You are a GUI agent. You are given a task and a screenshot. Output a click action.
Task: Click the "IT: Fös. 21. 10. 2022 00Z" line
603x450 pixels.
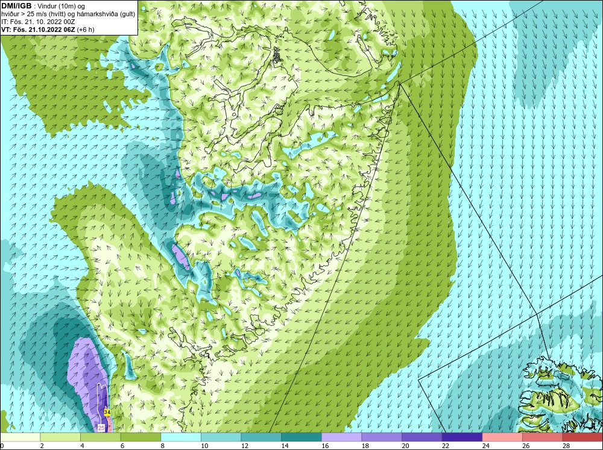tap(38, 22)
